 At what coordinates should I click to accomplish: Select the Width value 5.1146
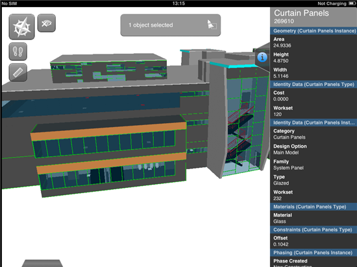coord(280,76)
